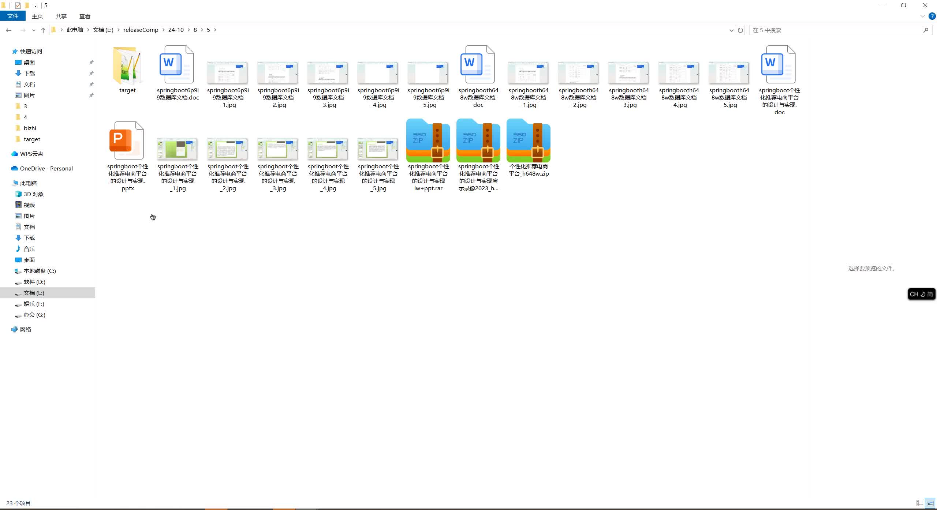Click the Up directory arrow
This screenshot has height=510, width=937.
43,30
